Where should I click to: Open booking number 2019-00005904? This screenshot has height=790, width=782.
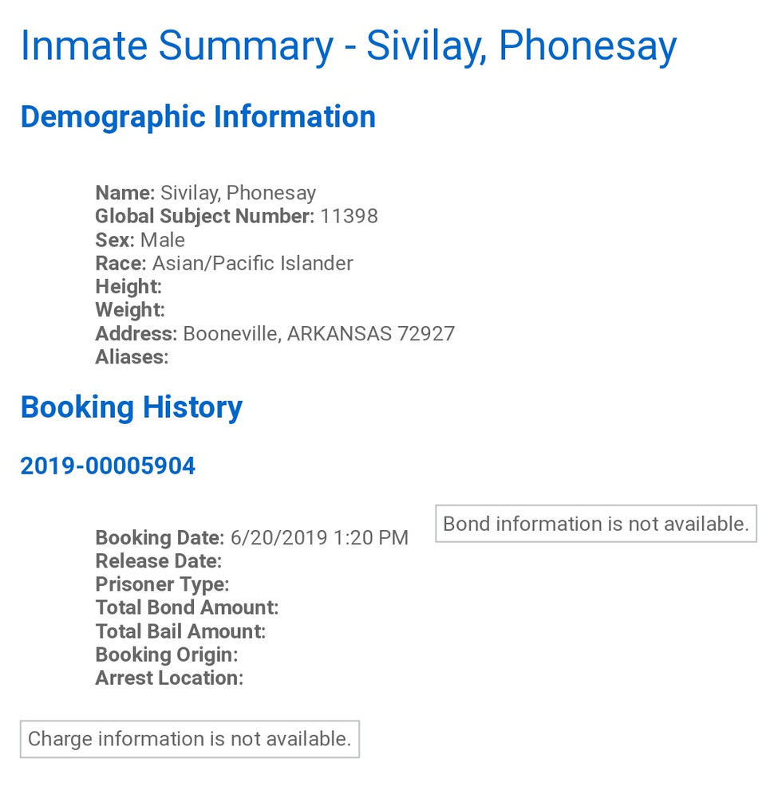pyautogui.click(x=108, y=466)
